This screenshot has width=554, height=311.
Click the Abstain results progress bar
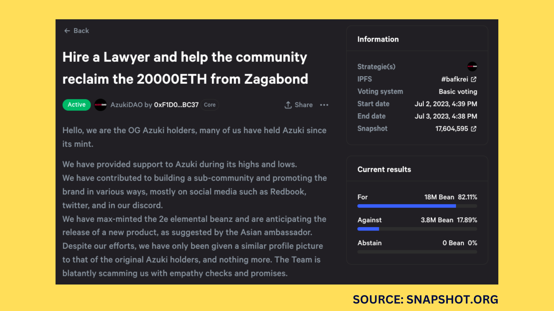click(x=417, y=252)
